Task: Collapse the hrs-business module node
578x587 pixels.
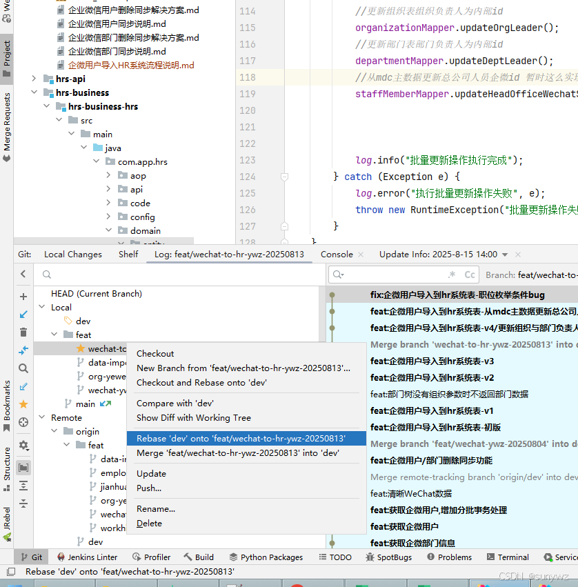Action: pos(34,92)
